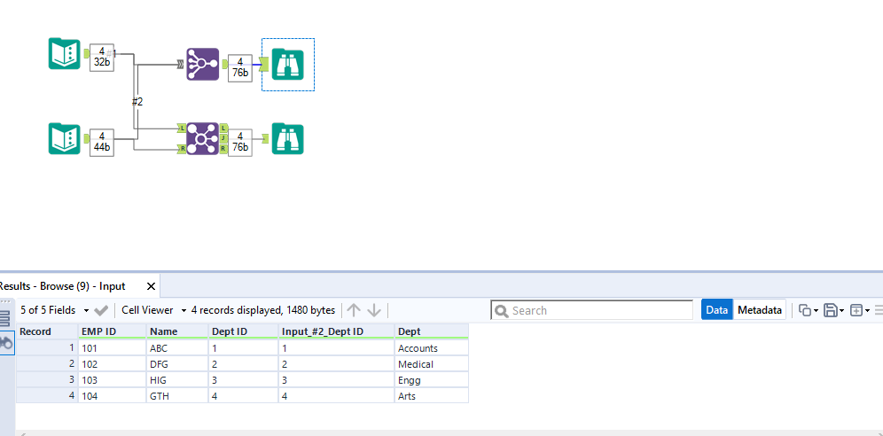Switch results to Metadata view
The image size is (883, 436).
point(760,310)
